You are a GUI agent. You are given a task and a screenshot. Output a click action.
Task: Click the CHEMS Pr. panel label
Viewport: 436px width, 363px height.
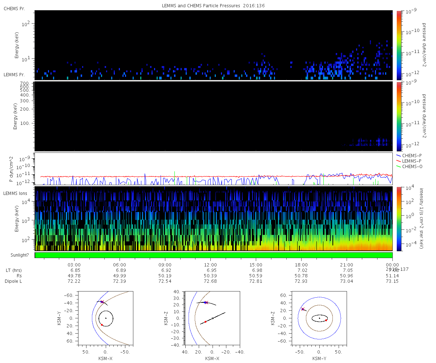[x=14, y=9]
